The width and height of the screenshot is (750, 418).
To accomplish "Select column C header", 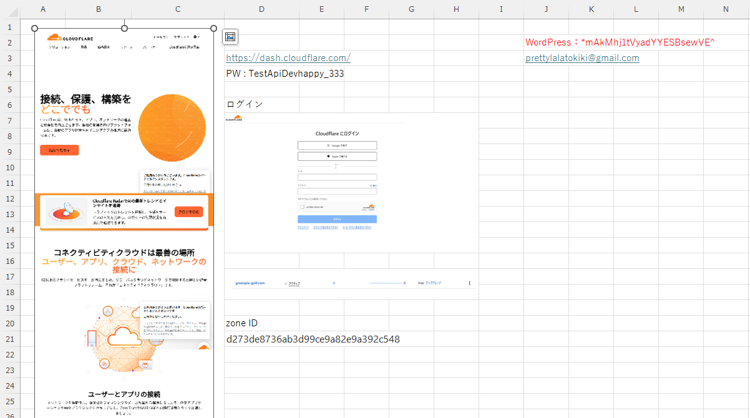I will point(178,9).
